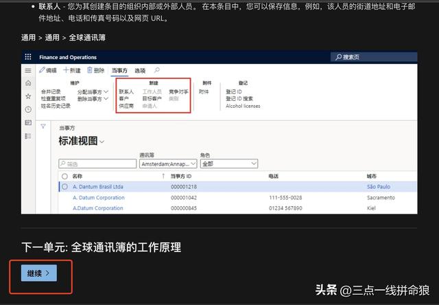Open Modules list icon in sidebar
The width and height of the screenshot is (439, 305).
click(x=28, y=136)
